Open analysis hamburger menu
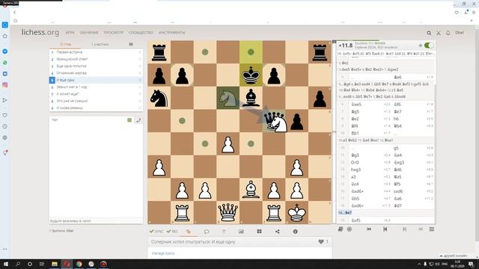This screenshot has width=479, height=269. click(x=432, y=229)
